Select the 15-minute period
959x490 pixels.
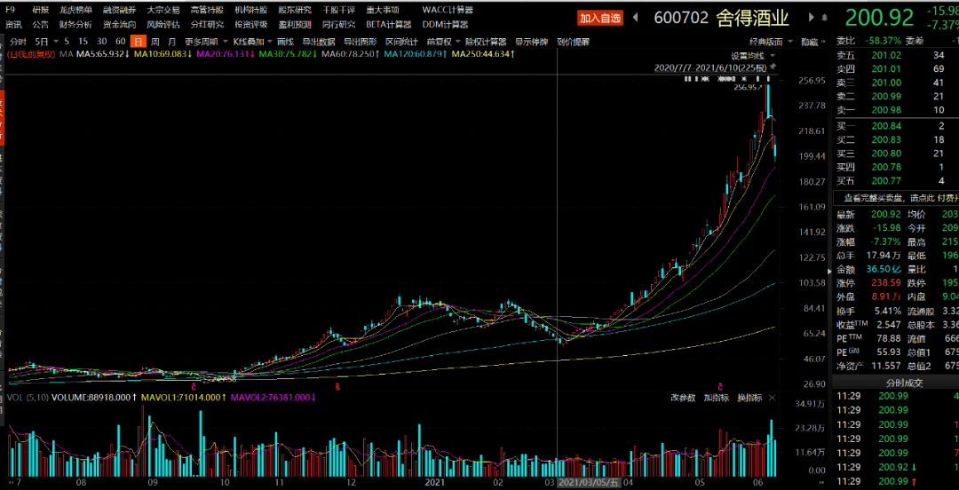tap(83, 43)
